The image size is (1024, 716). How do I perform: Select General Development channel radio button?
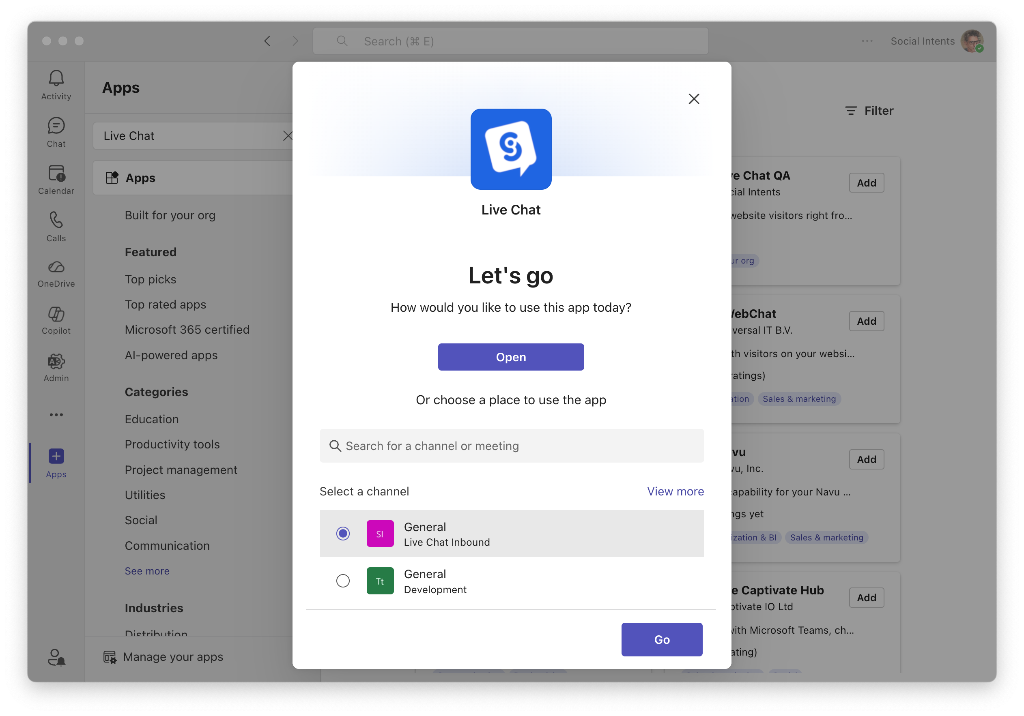pyautogui.click(x=342, y=581)
